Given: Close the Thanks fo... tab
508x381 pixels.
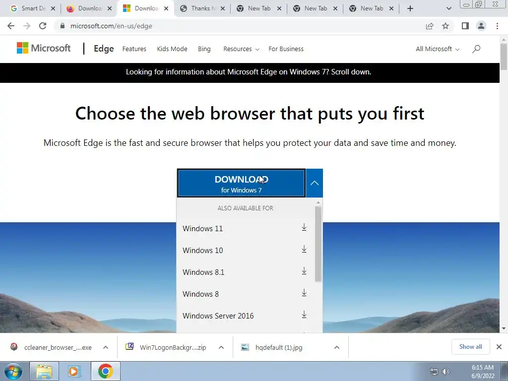Looking at the screenshot, I should point(223,8).
